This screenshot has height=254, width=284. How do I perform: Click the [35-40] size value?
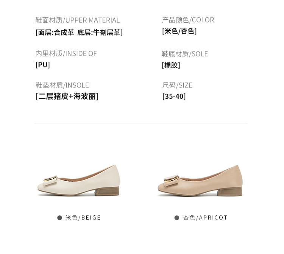pyautogui.click(x=174, y=96)
